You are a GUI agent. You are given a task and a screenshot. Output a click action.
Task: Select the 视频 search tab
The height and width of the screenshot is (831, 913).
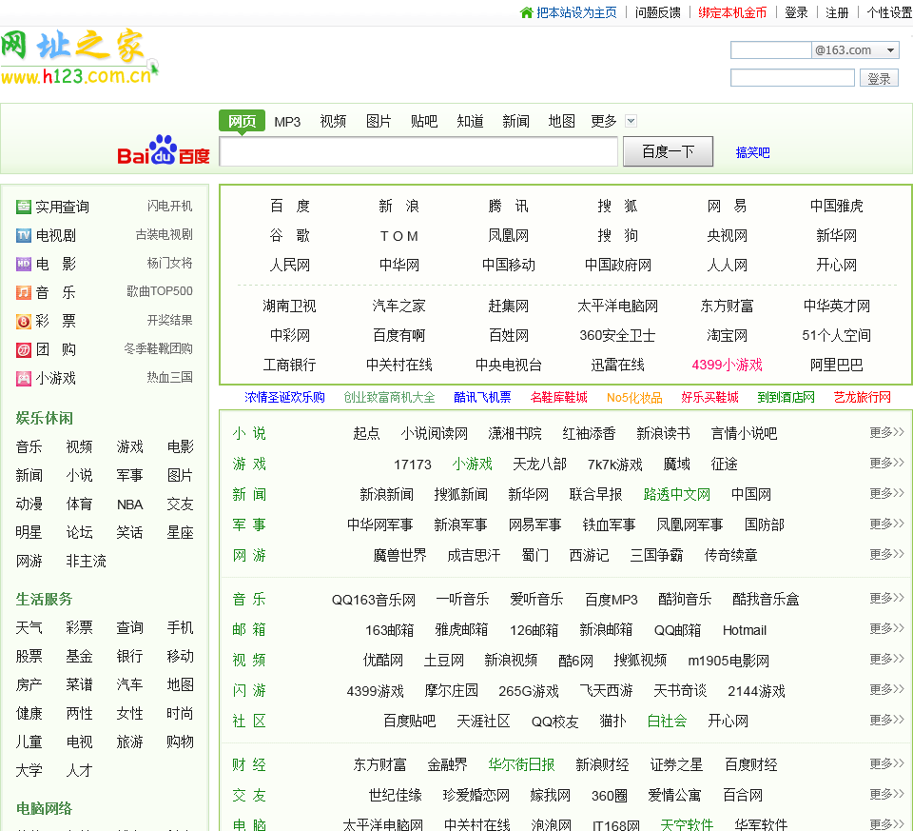[333, 121]
